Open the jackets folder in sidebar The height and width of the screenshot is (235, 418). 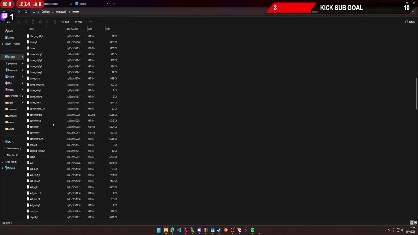click(9, 129)
